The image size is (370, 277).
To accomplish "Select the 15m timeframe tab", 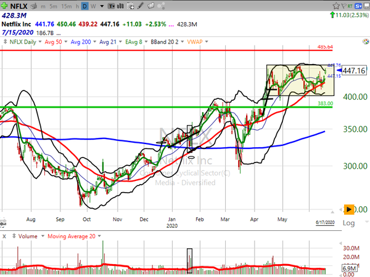I will point(67,7).
